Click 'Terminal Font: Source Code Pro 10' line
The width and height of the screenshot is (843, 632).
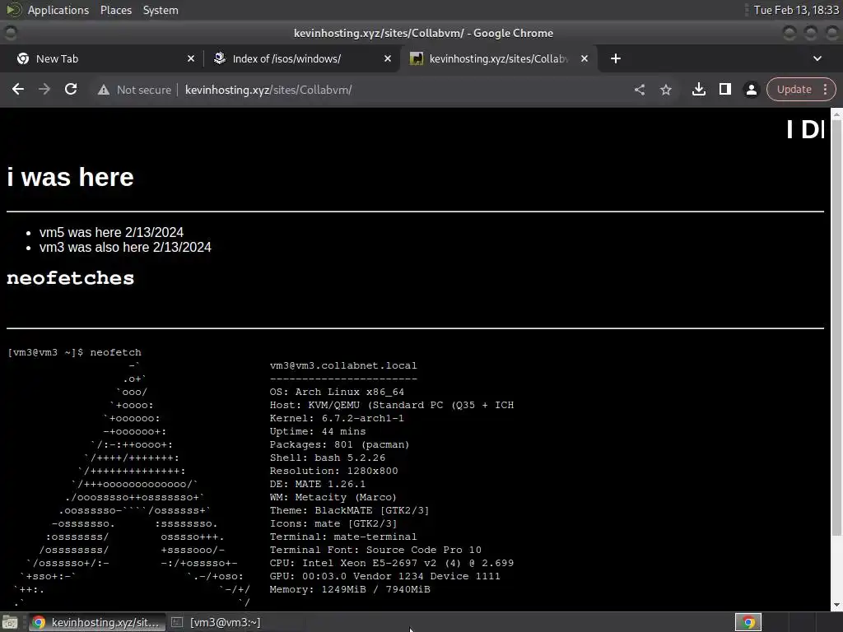click(375, 550)
